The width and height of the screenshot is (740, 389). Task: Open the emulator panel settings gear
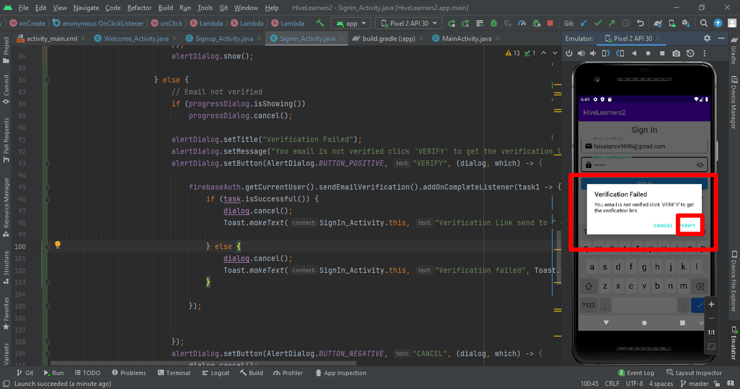(x=707, y=38)
